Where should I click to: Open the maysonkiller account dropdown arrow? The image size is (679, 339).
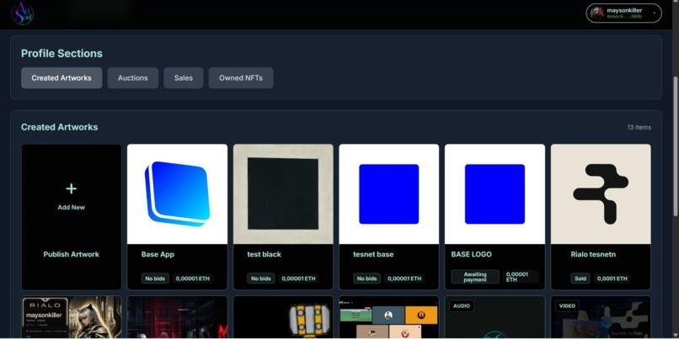coord(654,13)
